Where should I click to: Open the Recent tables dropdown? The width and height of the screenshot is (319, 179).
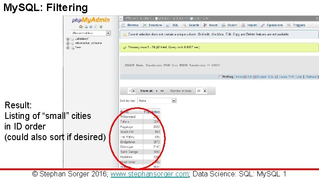(x=91, y=33)
